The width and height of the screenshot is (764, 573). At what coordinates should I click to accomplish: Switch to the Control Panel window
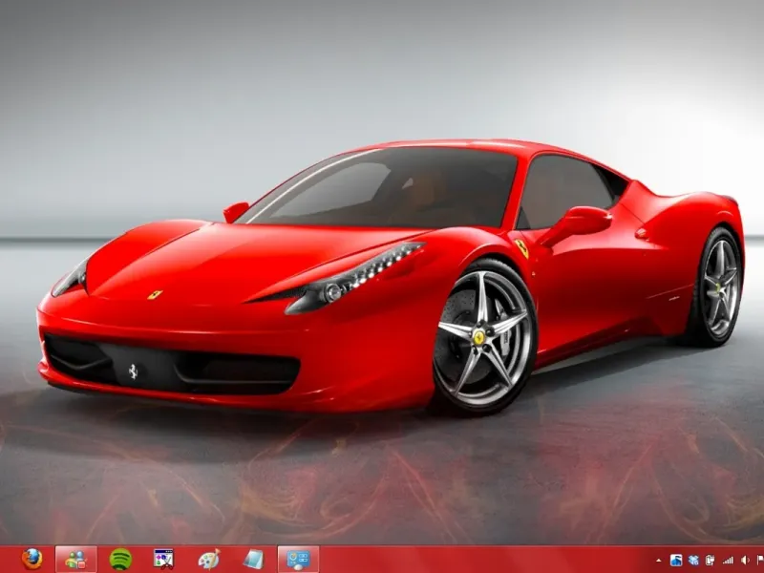[x=298, y=559]
